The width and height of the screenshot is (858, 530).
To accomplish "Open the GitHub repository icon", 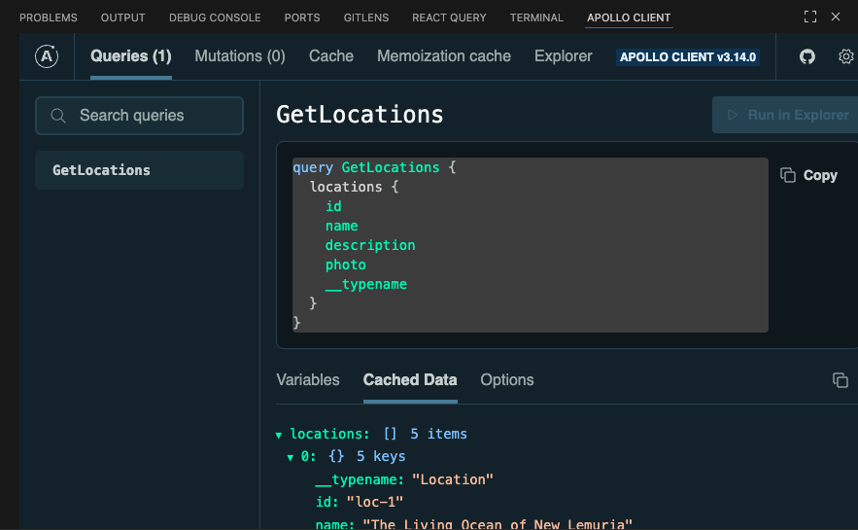I will (807, 56).
